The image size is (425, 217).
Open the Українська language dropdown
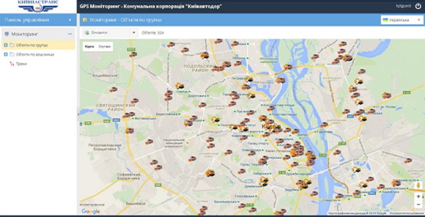402,20
